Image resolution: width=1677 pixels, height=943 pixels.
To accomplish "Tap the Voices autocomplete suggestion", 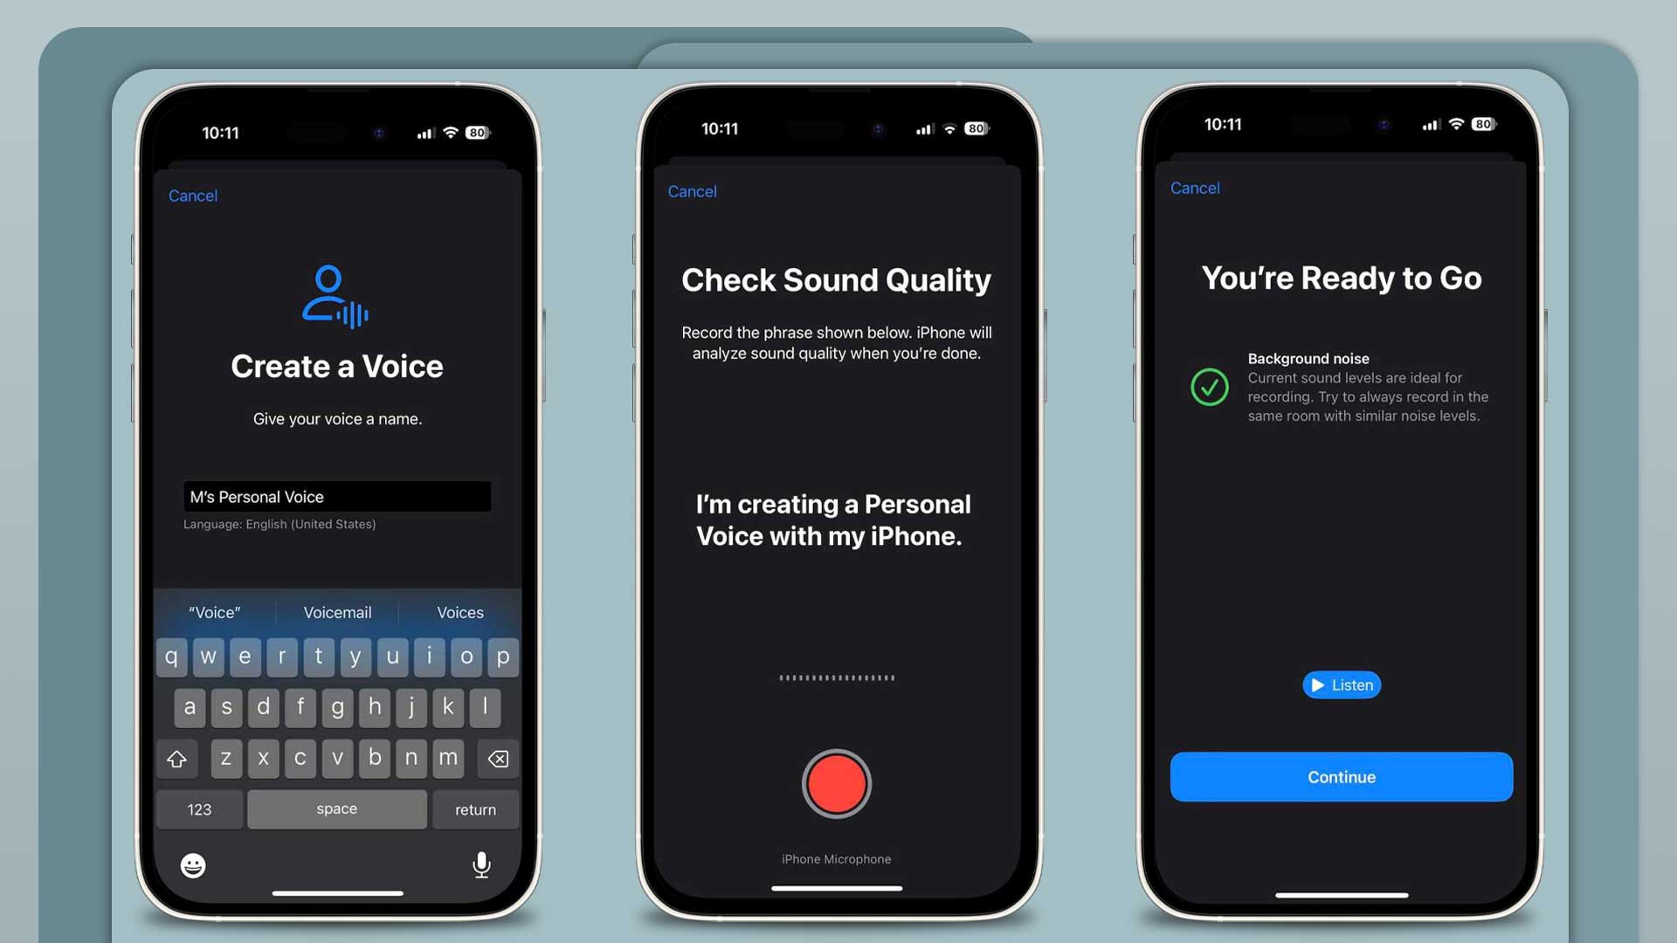I will click(x=459, y=611).
